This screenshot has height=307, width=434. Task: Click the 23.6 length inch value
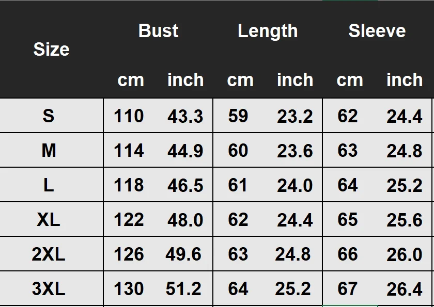[295, 151]
